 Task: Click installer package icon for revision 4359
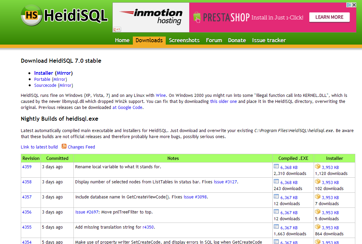tap(318, 167)
